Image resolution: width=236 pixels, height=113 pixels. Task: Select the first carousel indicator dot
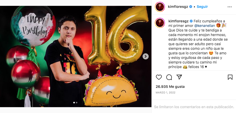tap(74, 103)
